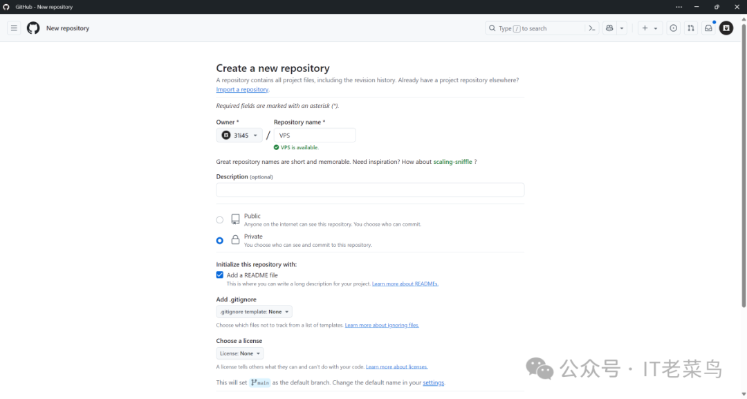747x399 pixels.
Task: Open the window's three-dot options menu
Action: coord(679,7)
